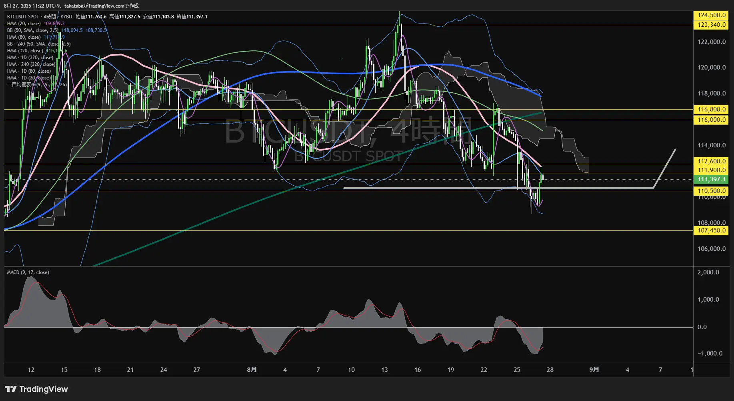Click the 始値 open value 111,763.6

click(x=96, y=17)
